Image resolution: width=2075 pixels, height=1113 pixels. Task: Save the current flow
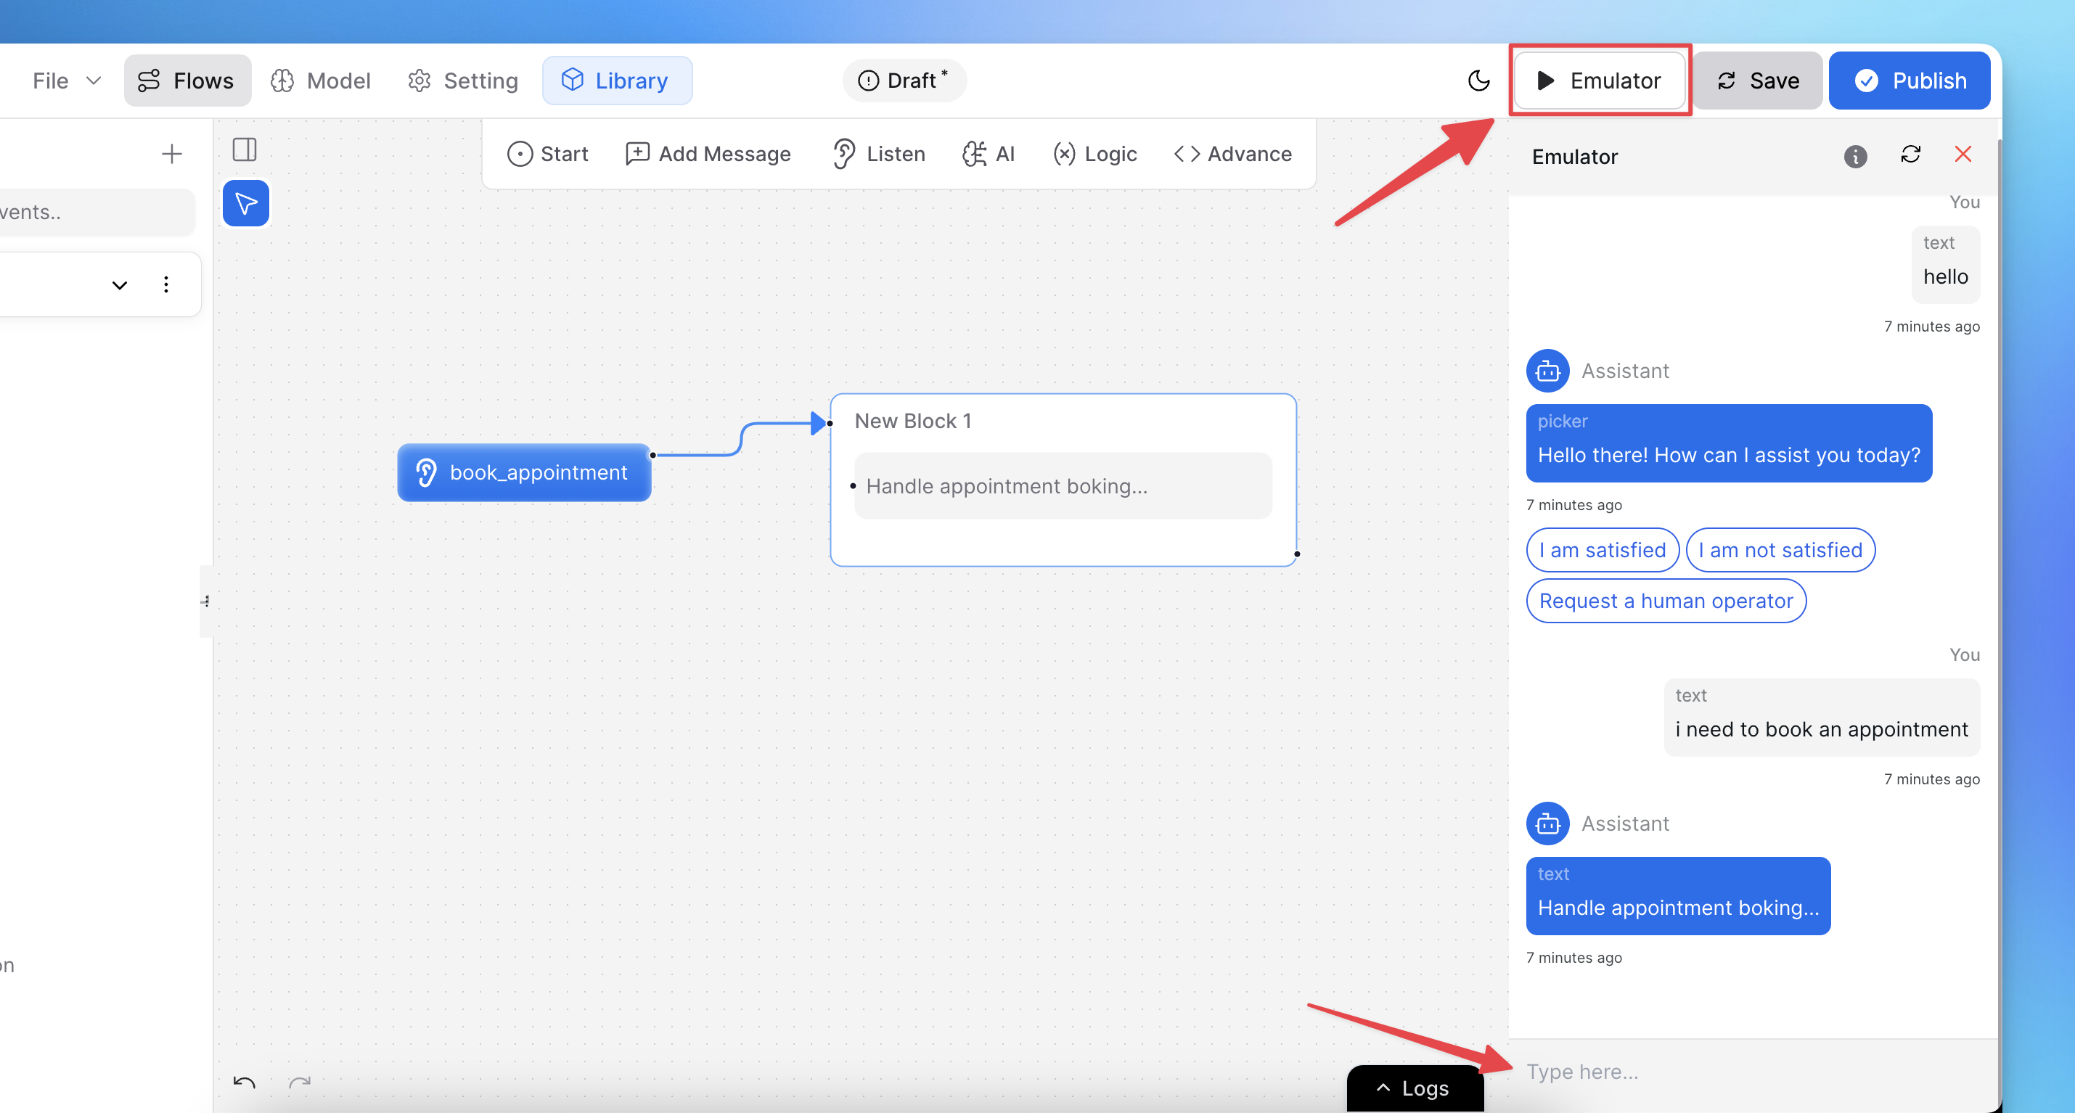click(1758, 81)
